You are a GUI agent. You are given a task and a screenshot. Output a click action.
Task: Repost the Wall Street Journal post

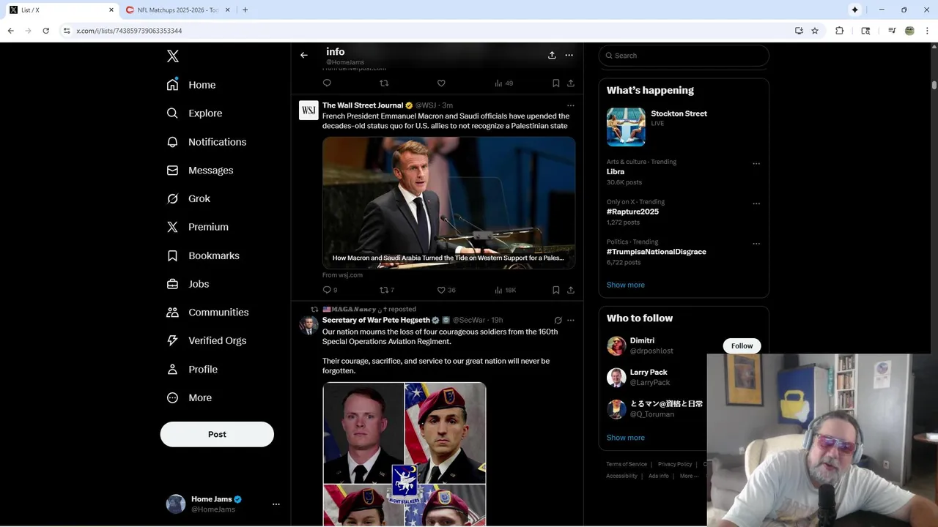pos(383,290)
